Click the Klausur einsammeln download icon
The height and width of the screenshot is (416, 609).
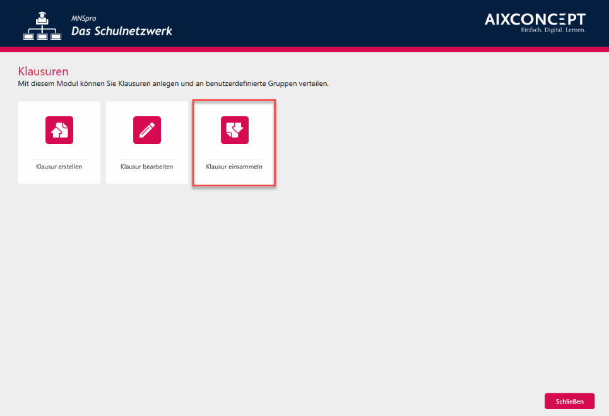[234, 130]
